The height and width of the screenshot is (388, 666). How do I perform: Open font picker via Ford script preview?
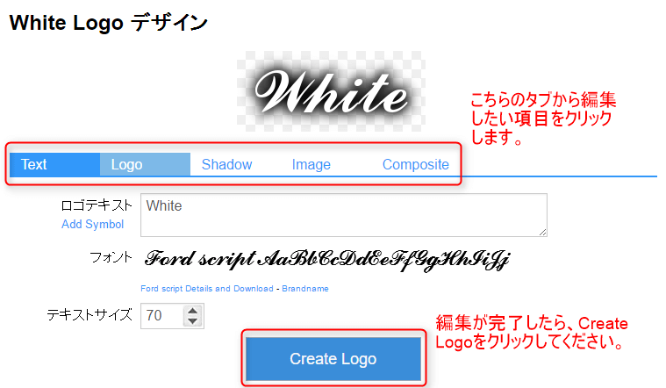[326, 259]
